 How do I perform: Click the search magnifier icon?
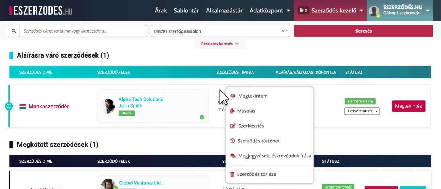tap(14, 31)
